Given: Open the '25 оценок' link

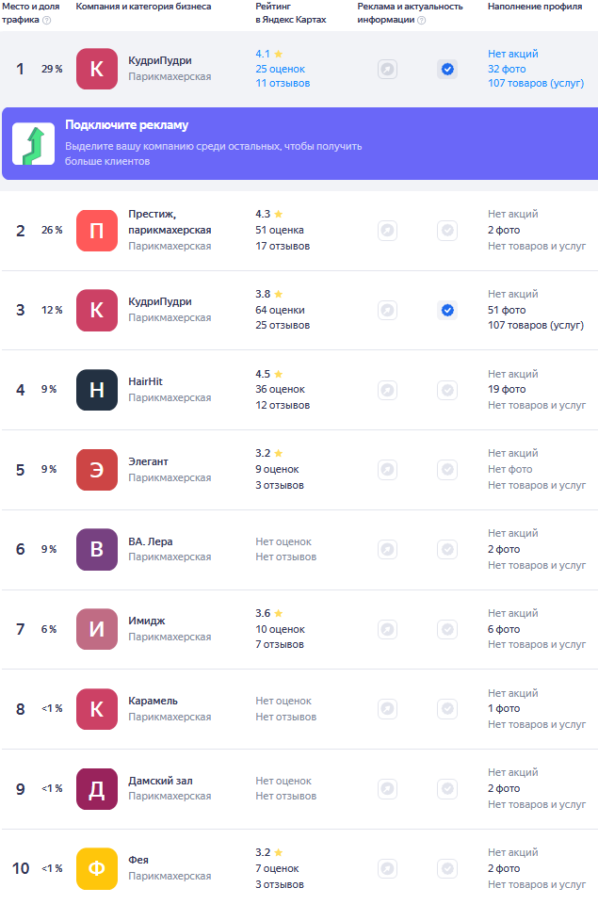Looking at the screenshot, I should pos(281,69).
